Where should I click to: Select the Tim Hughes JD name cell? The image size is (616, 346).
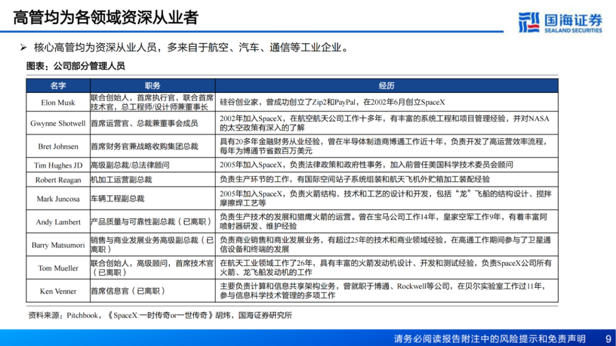tap(58, 165)
